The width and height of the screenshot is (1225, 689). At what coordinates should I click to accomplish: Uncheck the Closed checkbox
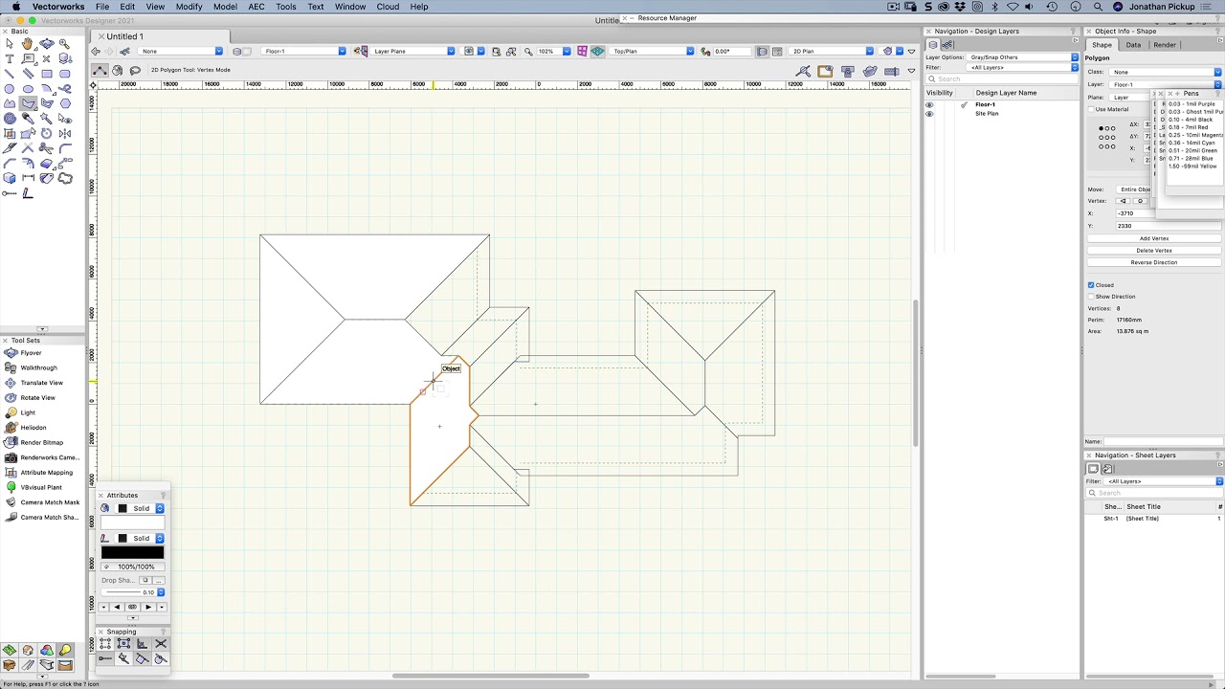coord(1091,285)
